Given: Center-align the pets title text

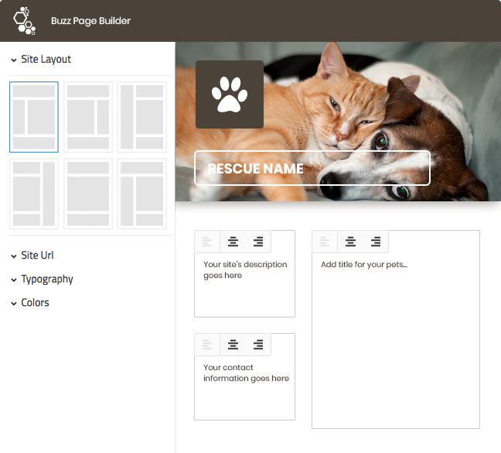Looking at the screenshot, I should click(350, 242).
